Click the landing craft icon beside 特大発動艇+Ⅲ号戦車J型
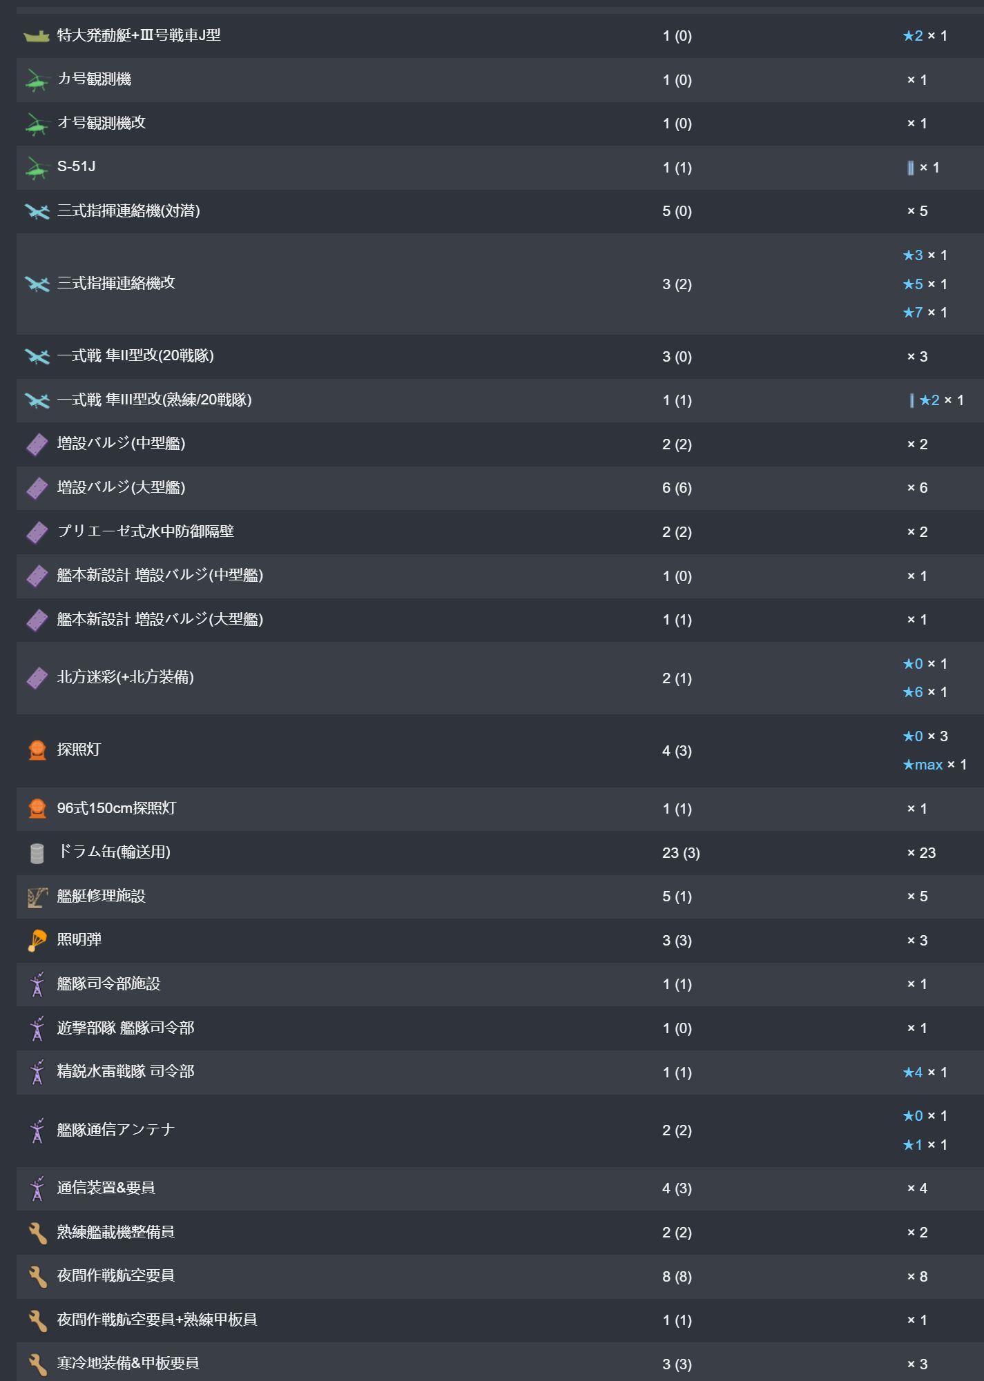 [x=37, y=36]
